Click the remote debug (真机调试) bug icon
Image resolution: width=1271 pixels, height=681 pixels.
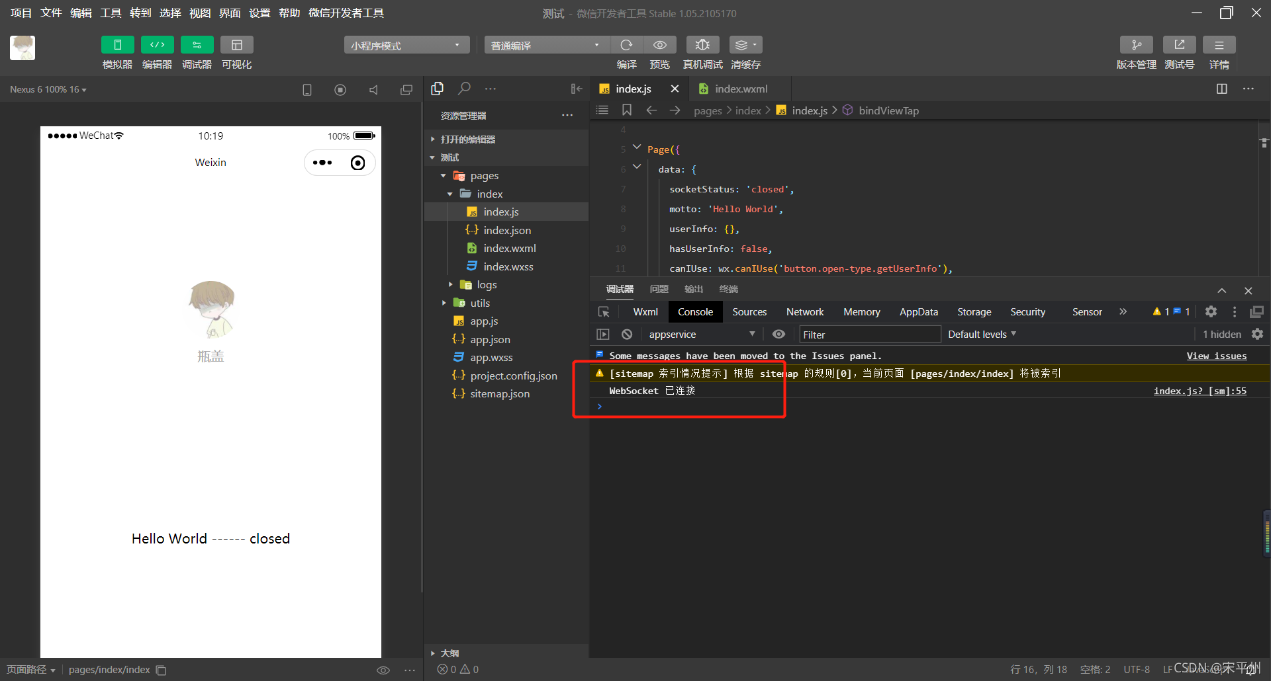(x=702, y=45)
